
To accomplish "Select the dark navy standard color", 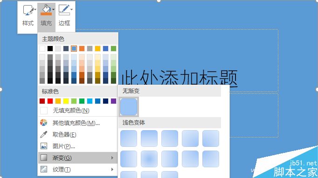I will [106, 101].
